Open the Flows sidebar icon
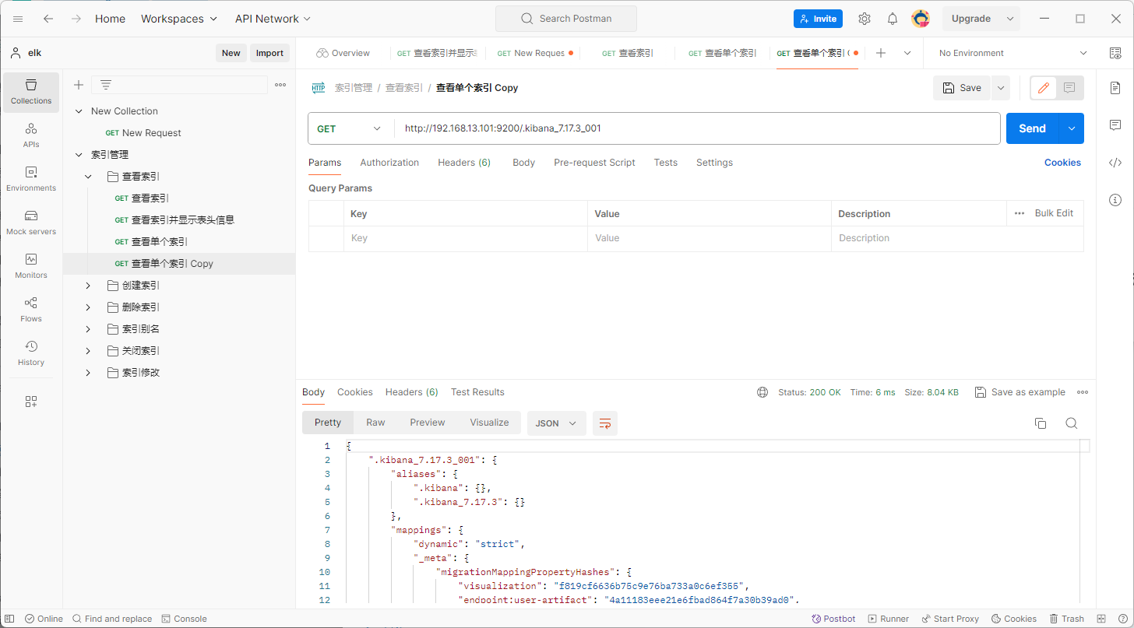The height and width of the screenshot is (628, 1134). click(31, 309)
